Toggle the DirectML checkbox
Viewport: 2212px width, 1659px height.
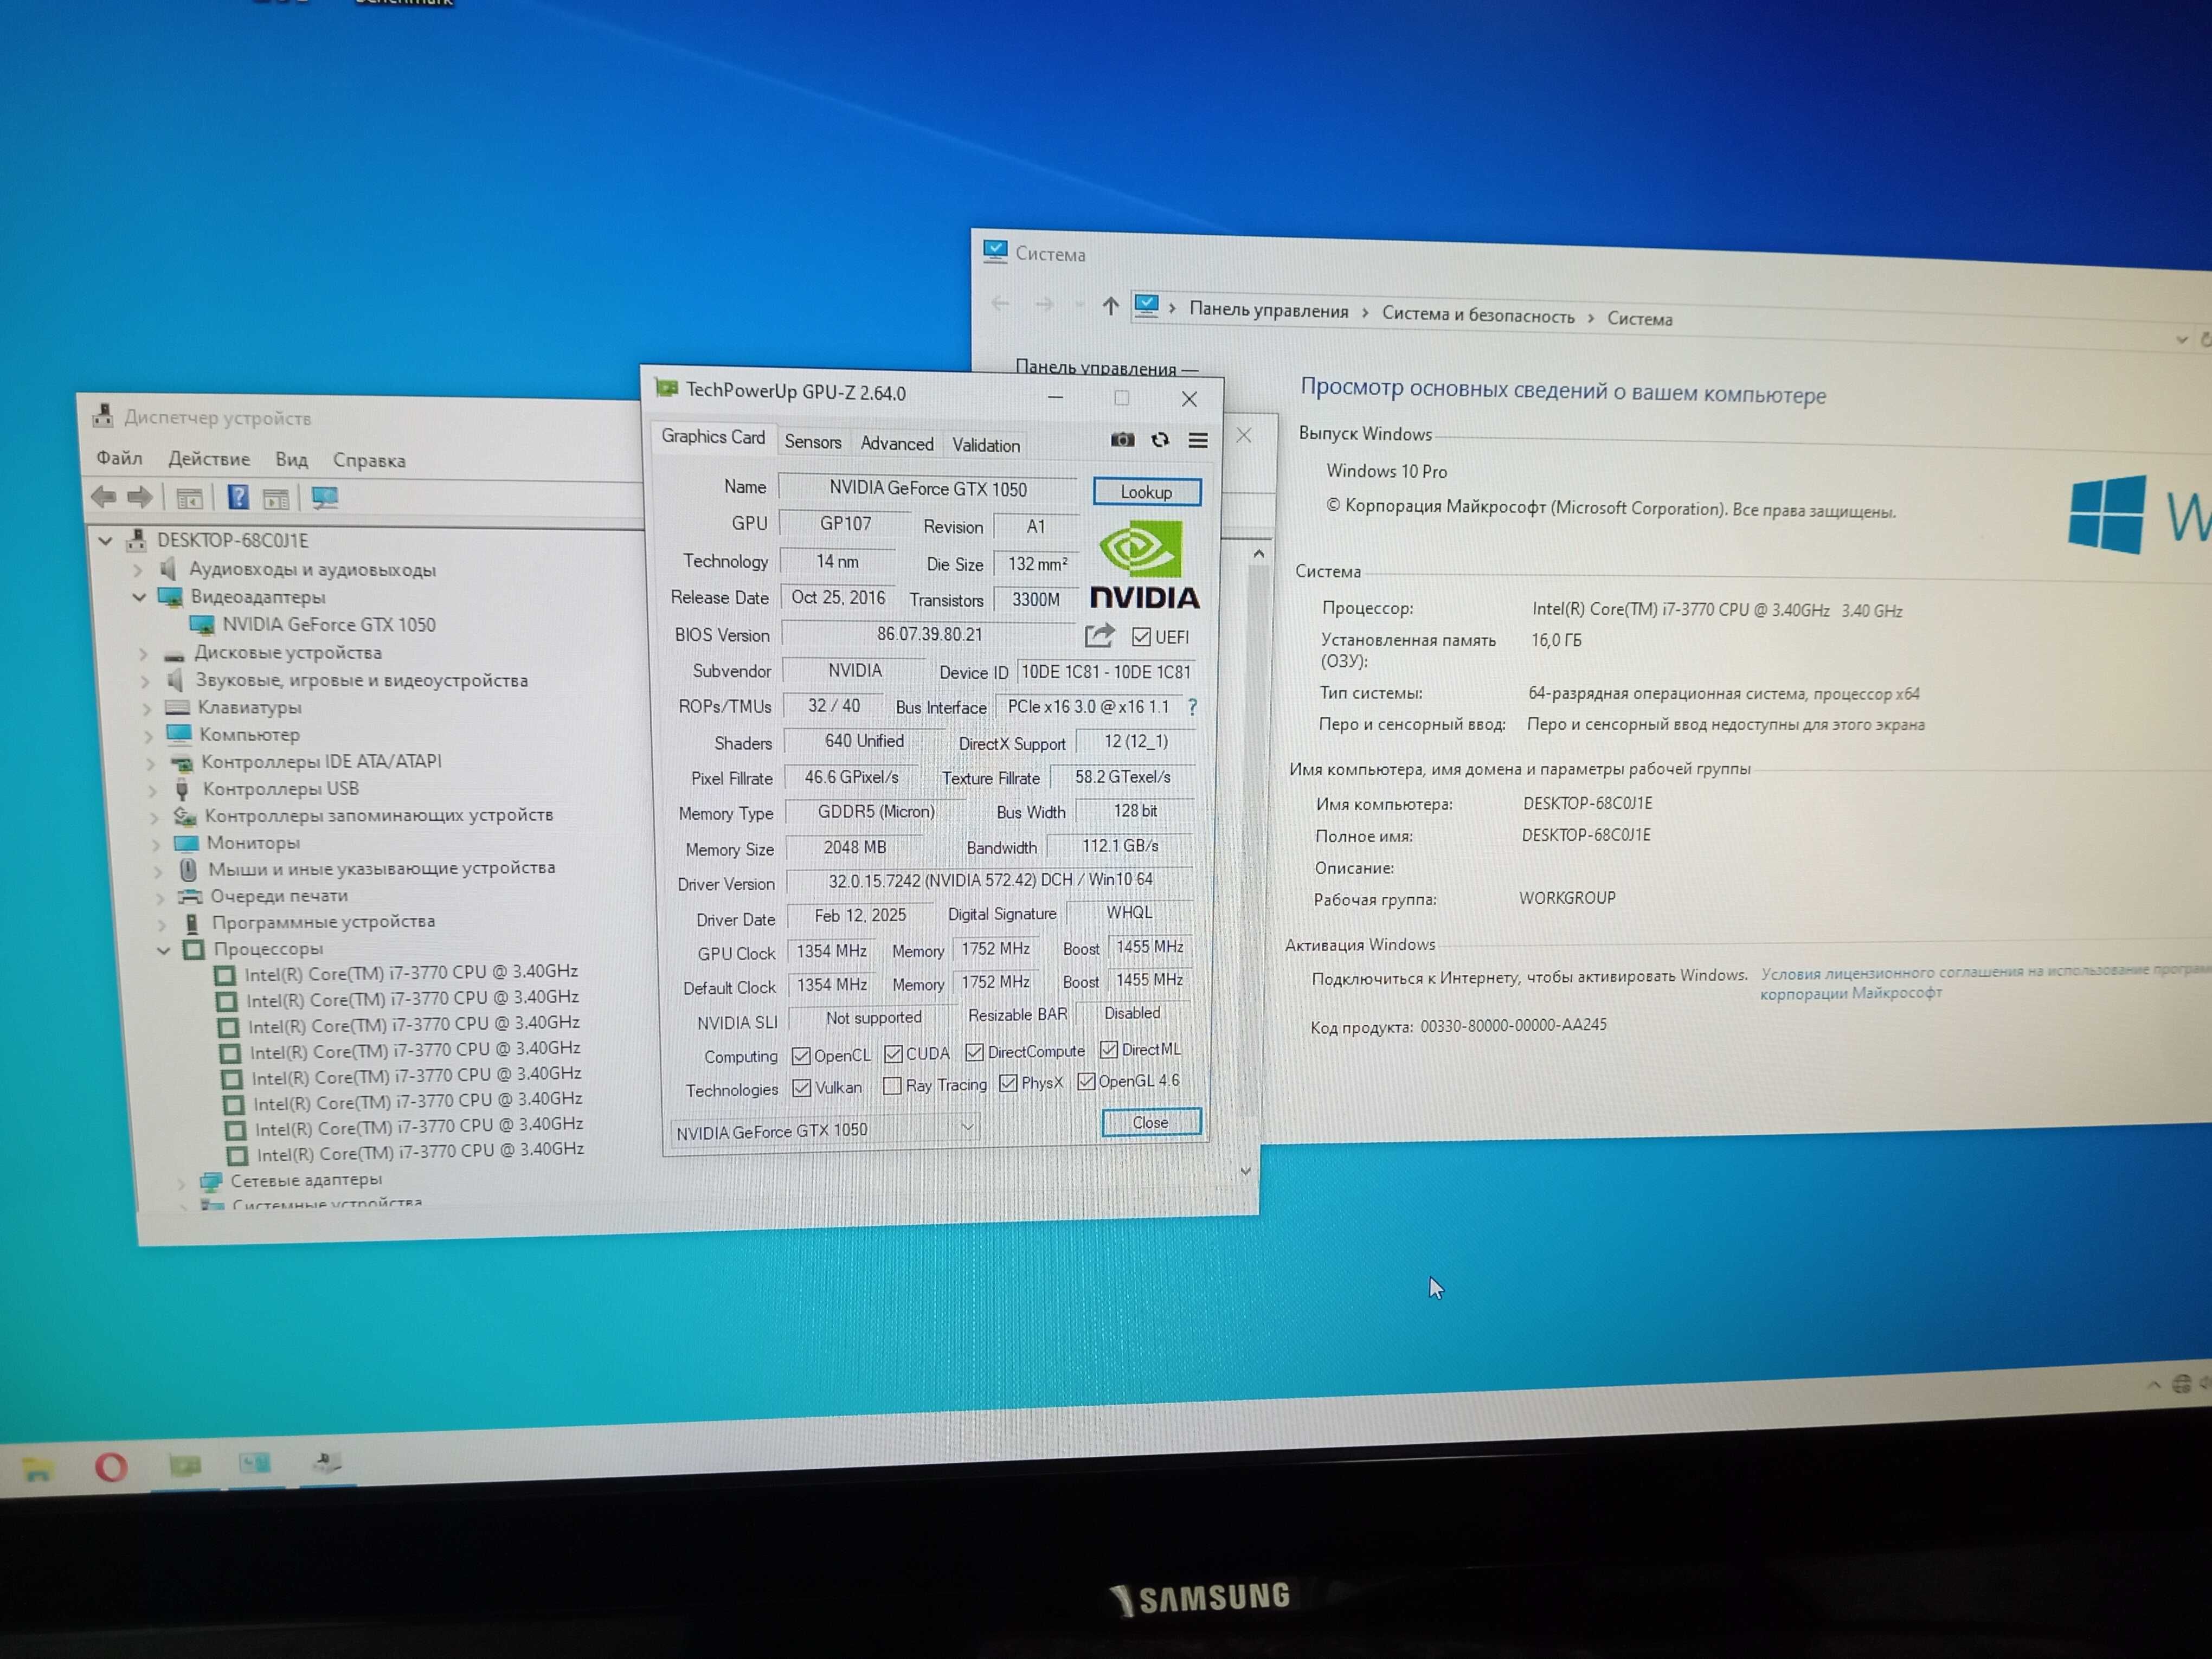(1109, 1049)
